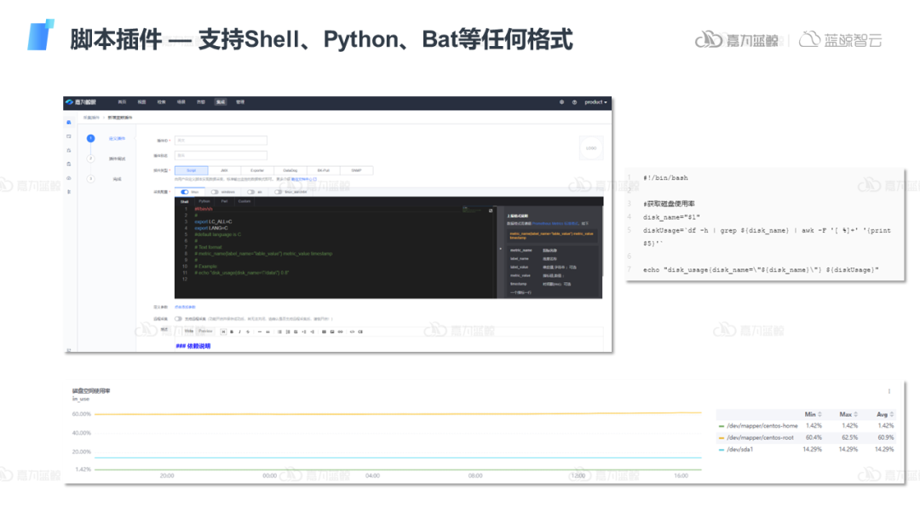Focus the plugin alias input field
This screenshot has height=518, width=920.
tap(221, 155)
